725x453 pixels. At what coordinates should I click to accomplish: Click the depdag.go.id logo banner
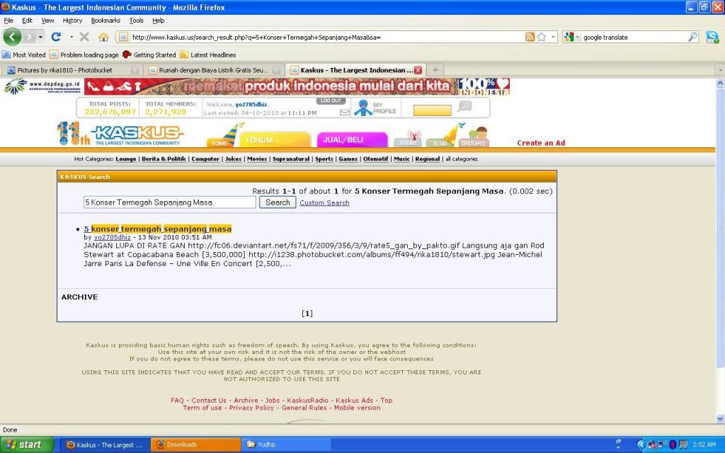point(42,86)
